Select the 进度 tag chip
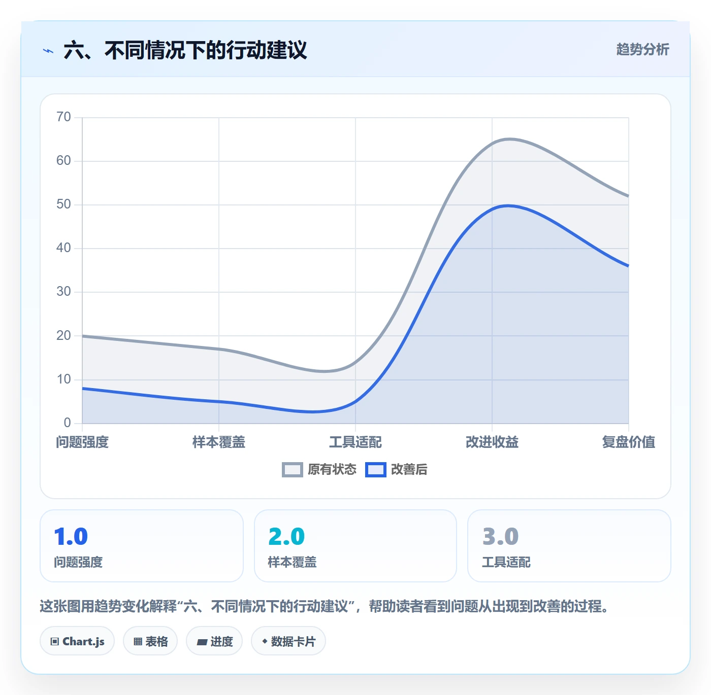 [214, 641]
